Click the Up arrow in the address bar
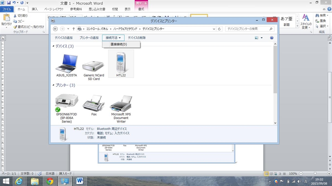 [74, 29]
